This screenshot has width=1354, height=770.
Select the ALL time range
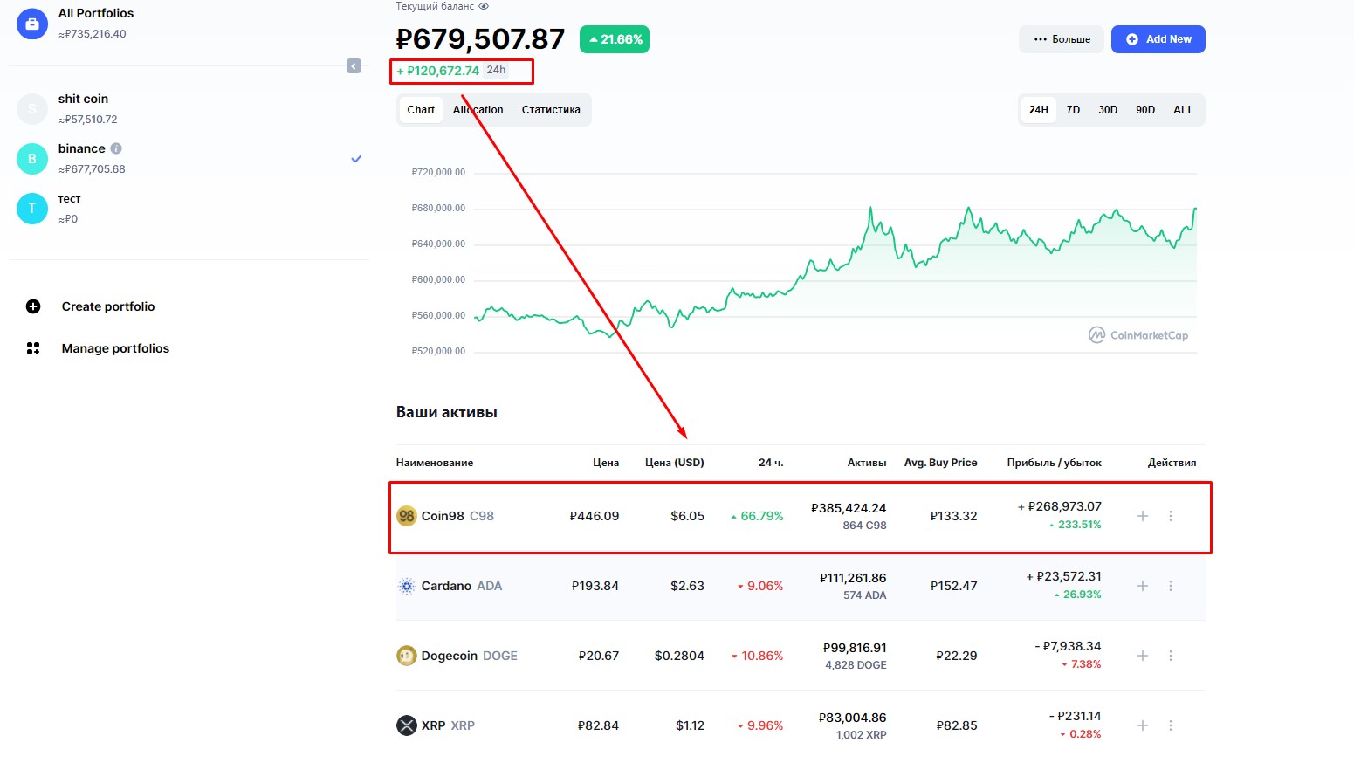tap(1183, 110)
